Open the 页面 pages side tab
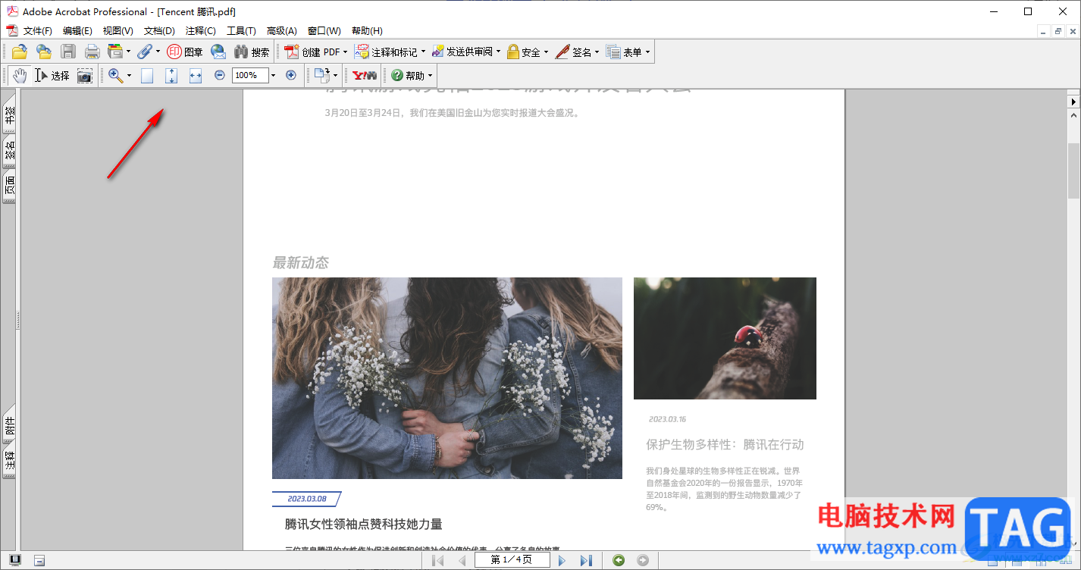1081x570 pixels. [10, 186]
